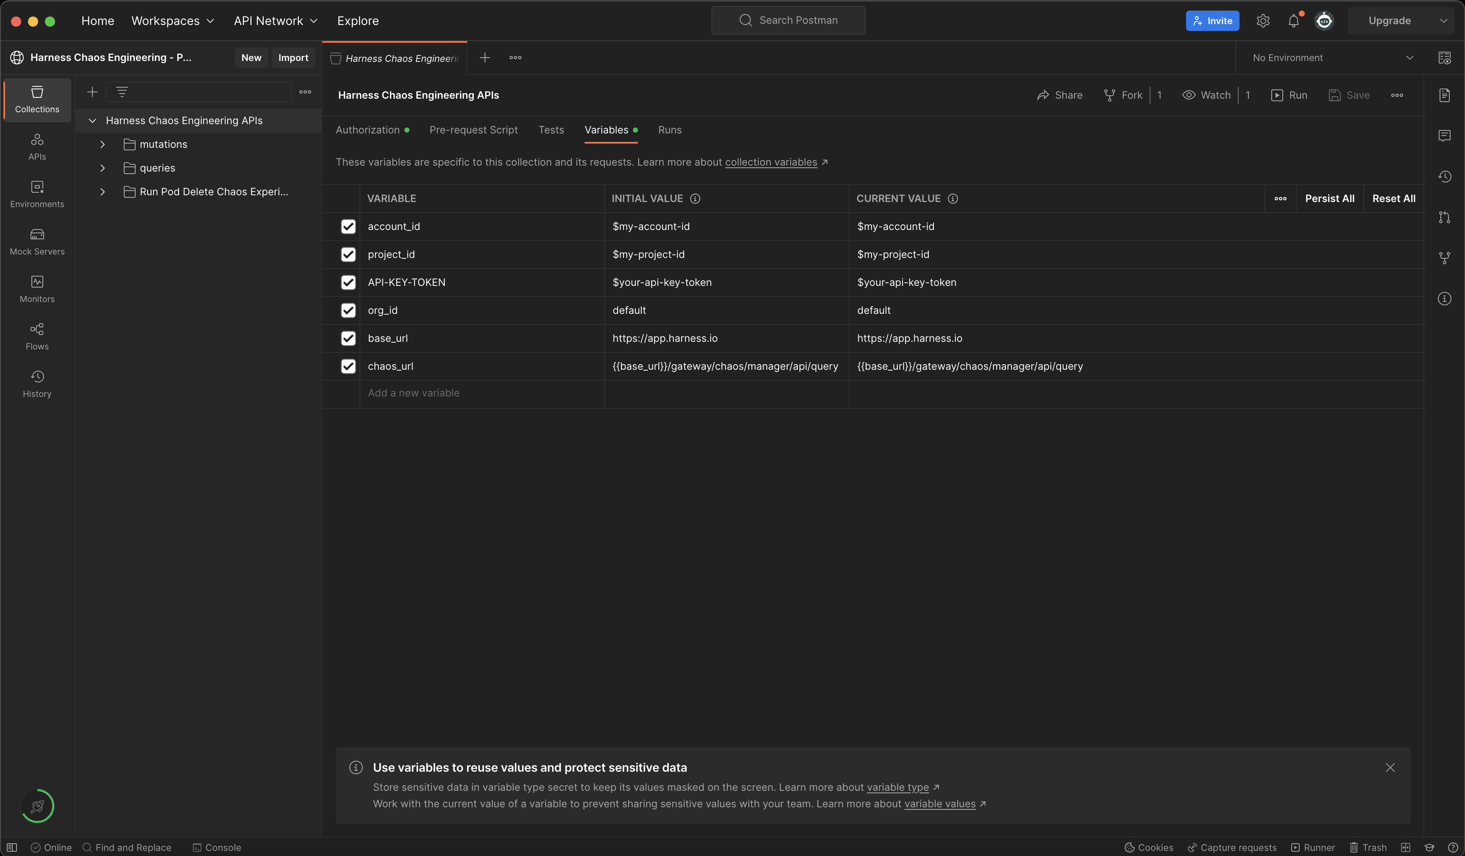This screenshot has width=1465, height=856.
Task: Switch to the Runs tab
Action: tap(670, 130)
